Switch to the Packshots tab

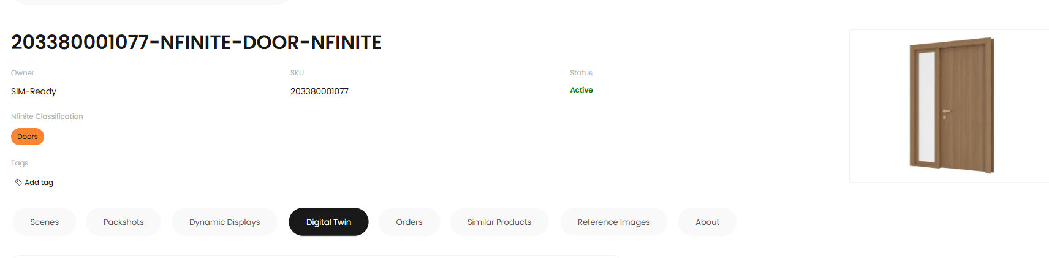click(124, 222)
